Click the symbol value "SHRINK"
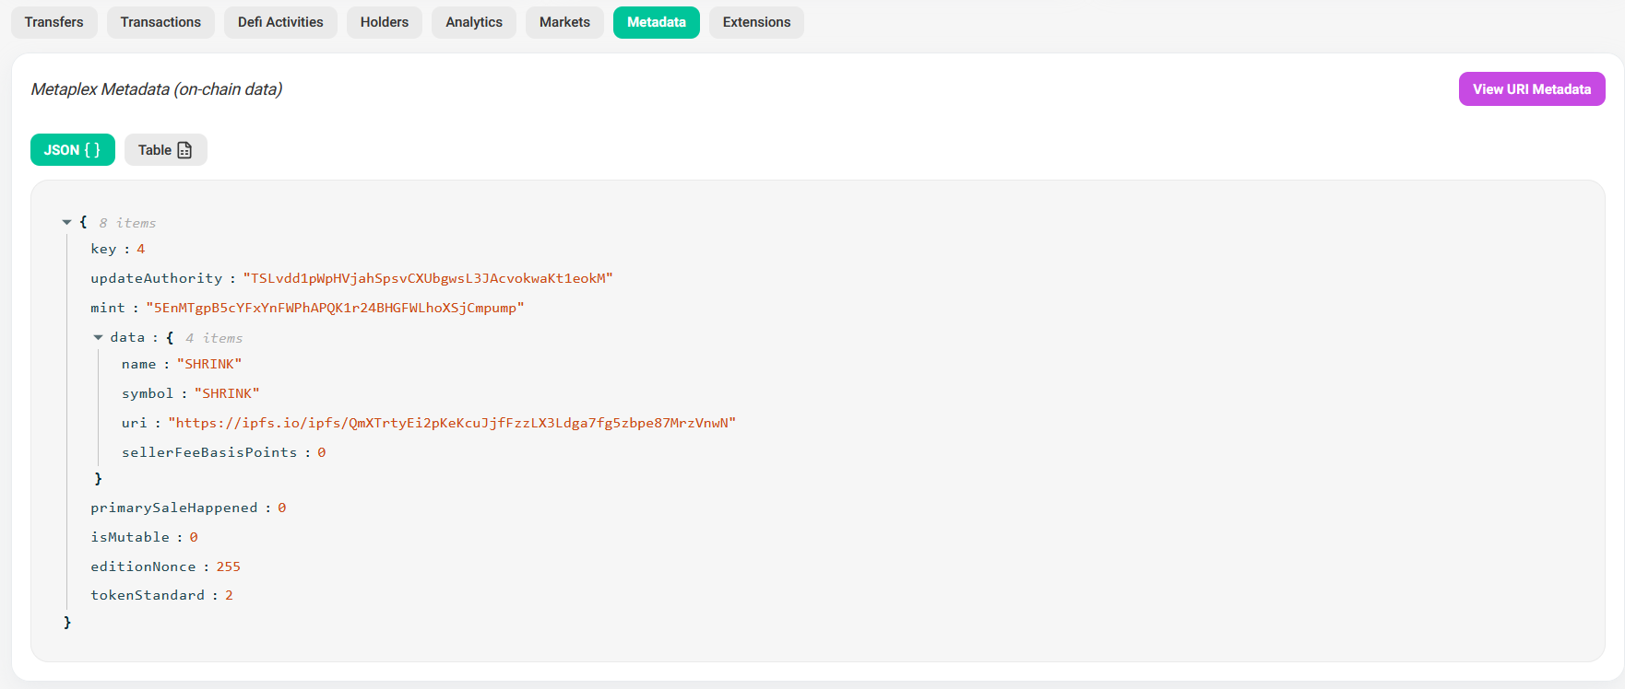The width and height of the screenshot is (1625, 689). [227, 393]
